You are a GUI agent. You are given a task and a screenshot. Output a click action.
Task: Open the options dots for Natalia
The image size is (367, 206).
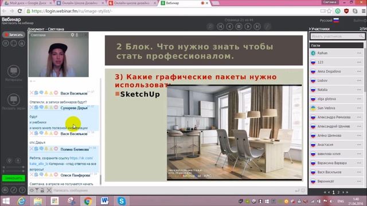pos(359,90)
